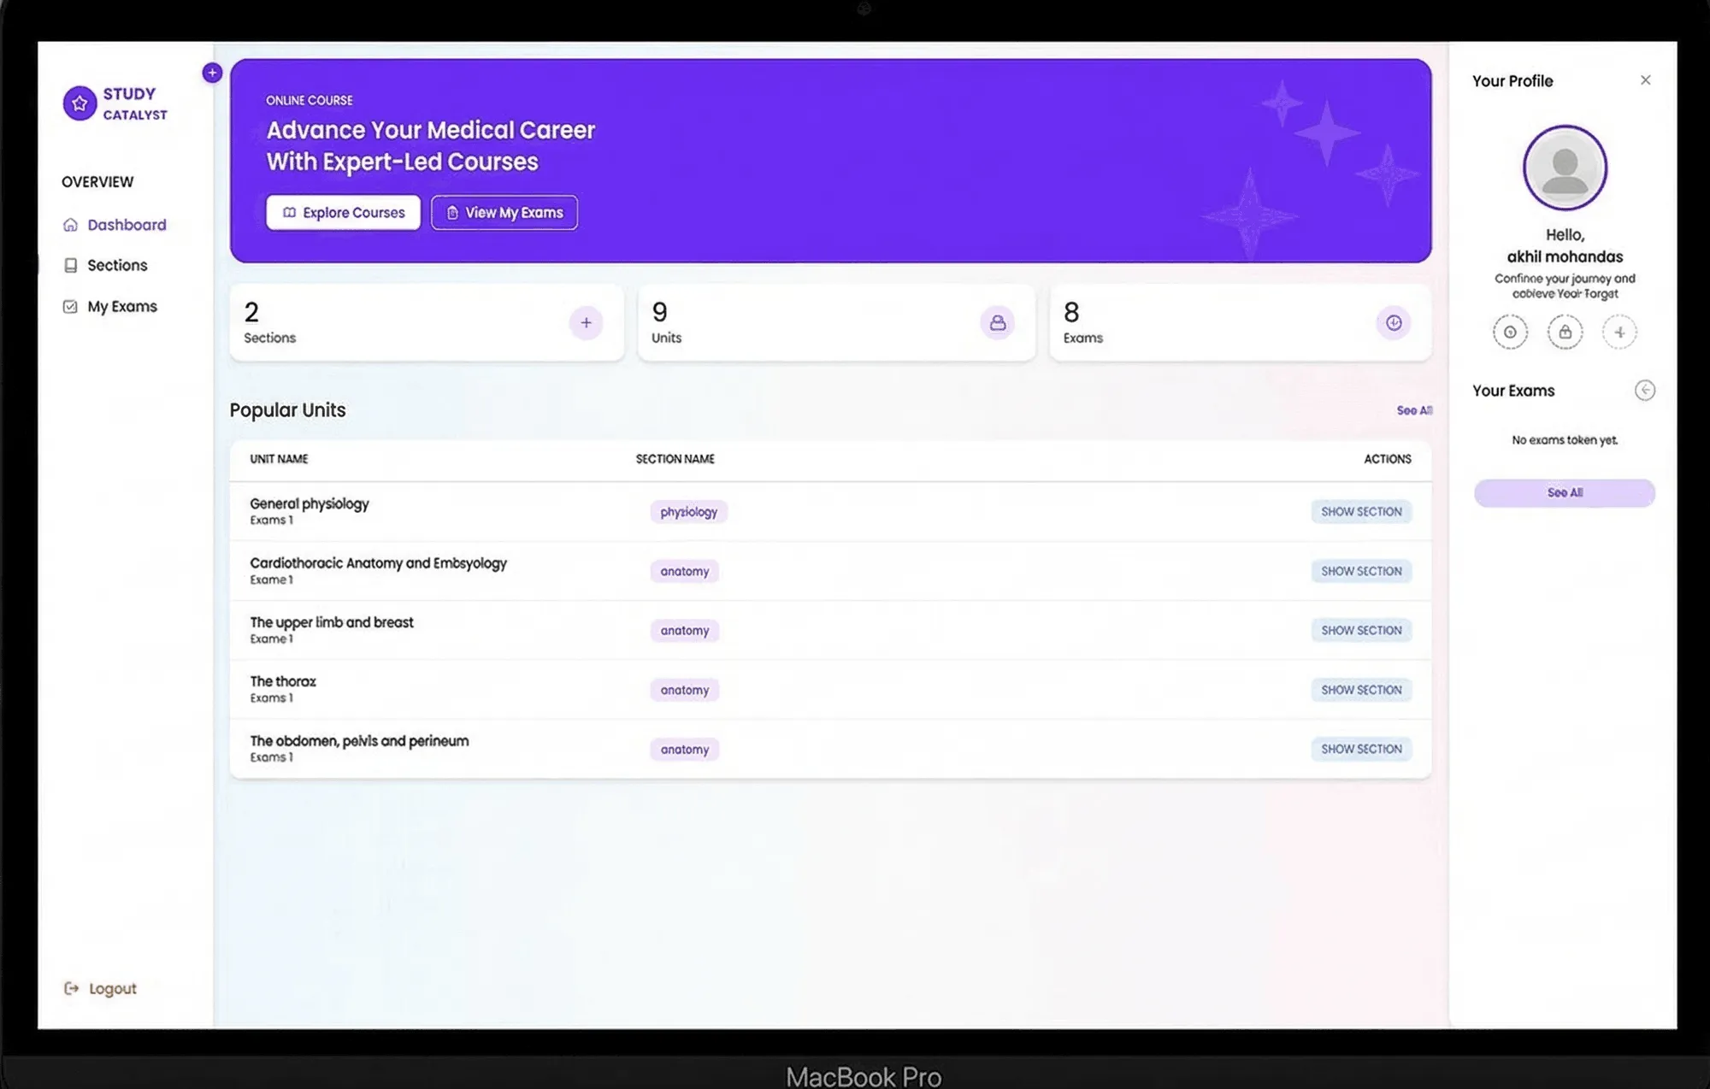Collapse the Your Exams section arrow

click(x=1645, y=391)
